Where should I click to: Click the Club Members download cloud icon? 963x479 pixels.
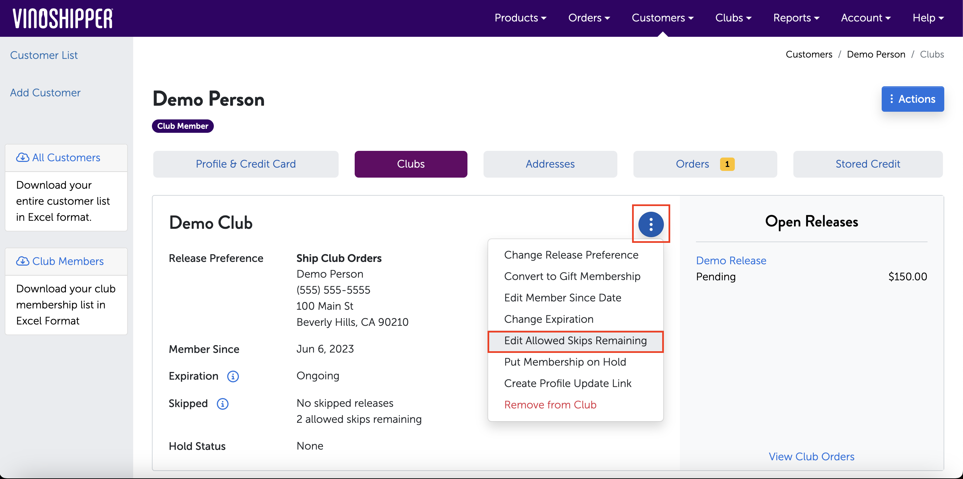[x=22, y=261]
